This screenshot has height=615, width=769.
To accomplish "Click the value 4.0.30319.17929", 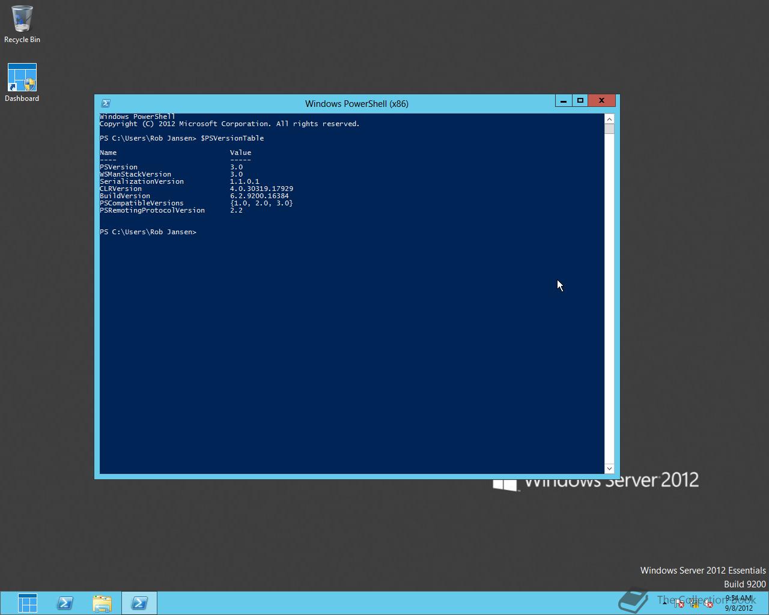I will click(x=261, y=189).
